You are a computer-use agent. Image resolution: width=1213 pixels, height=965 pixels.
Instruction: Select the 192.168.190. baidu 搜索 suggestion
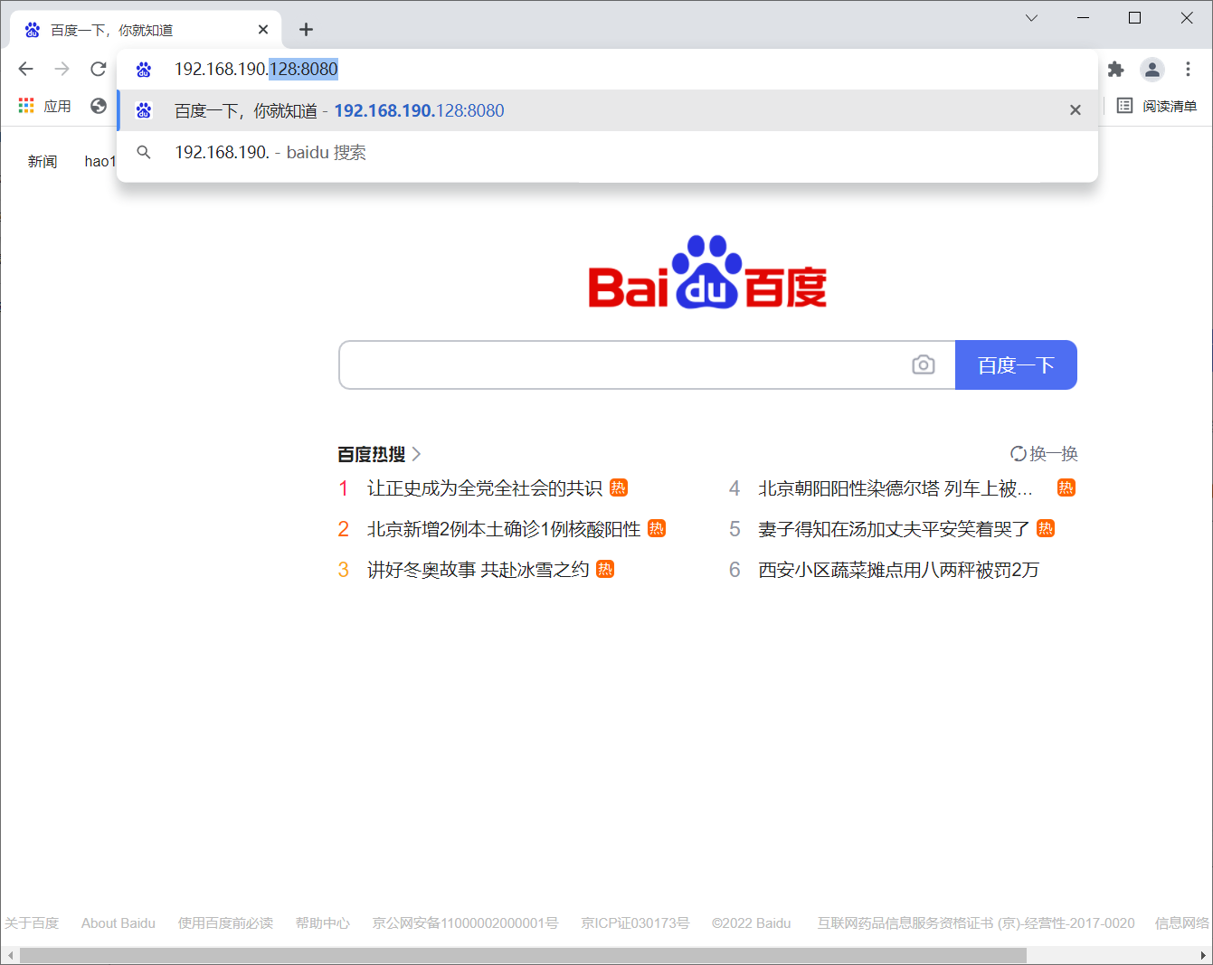pos(607,152)
